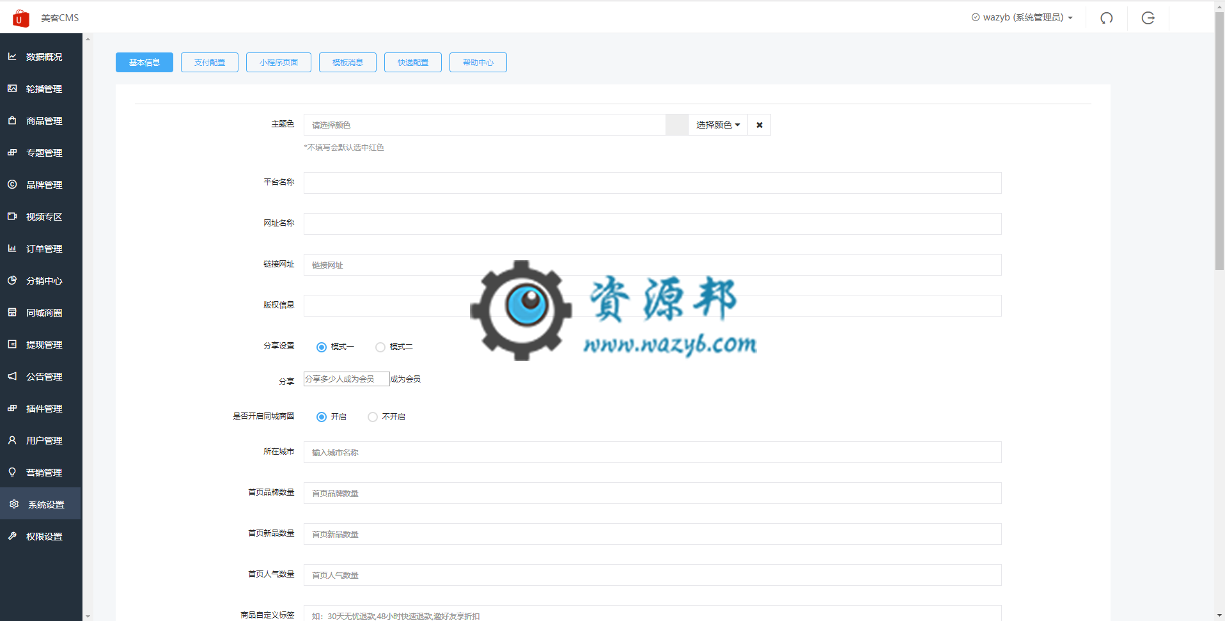
Task: Click the refresh icon in top bar
Action: click(x=1107, y=18)
